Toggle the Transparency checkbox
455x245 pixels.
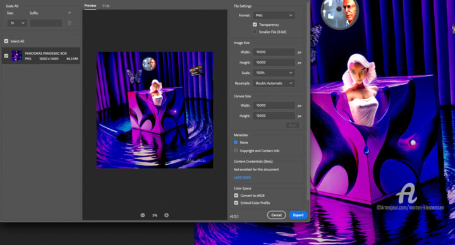point(255,25)
